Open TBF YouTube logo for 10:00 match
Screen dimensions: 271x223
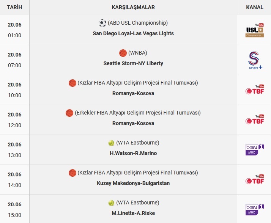coord(255,90)
